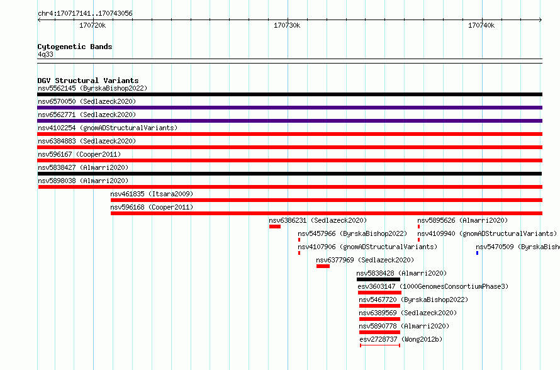The image size is (560, 370).
Task: Click the nsv5898038 (Almarri2020) label
Action: (x=83, y=181)
